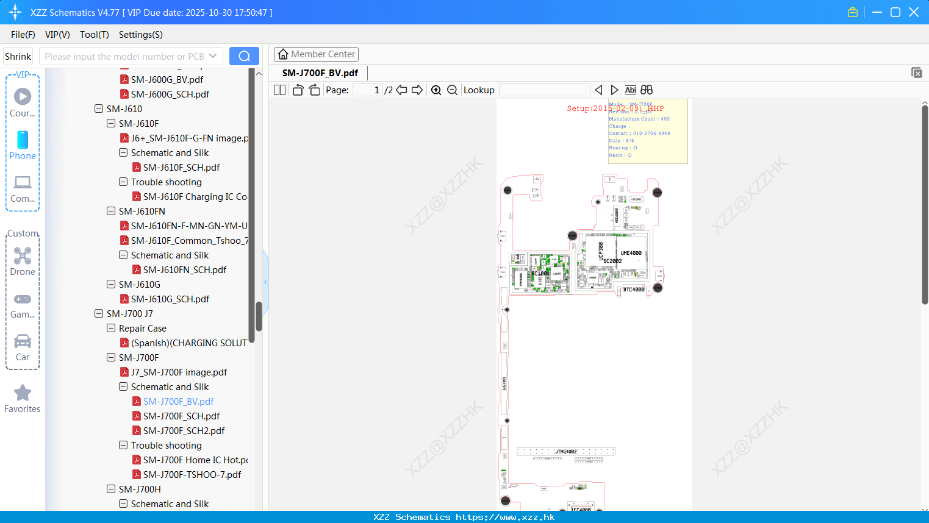
Task: Zoom out of the PDF
Action: pos(452,90)
